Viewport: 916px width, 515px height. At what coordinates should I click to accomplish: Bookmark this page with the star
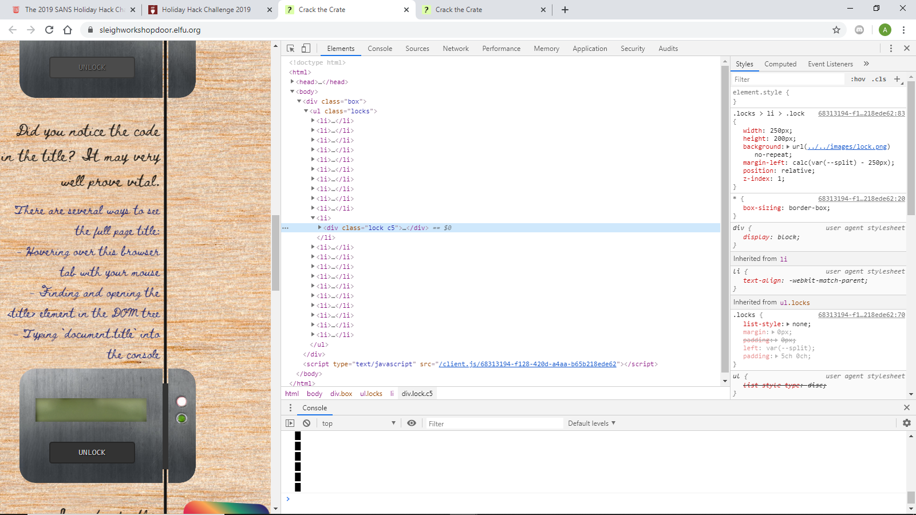click(x=836, y=30)
